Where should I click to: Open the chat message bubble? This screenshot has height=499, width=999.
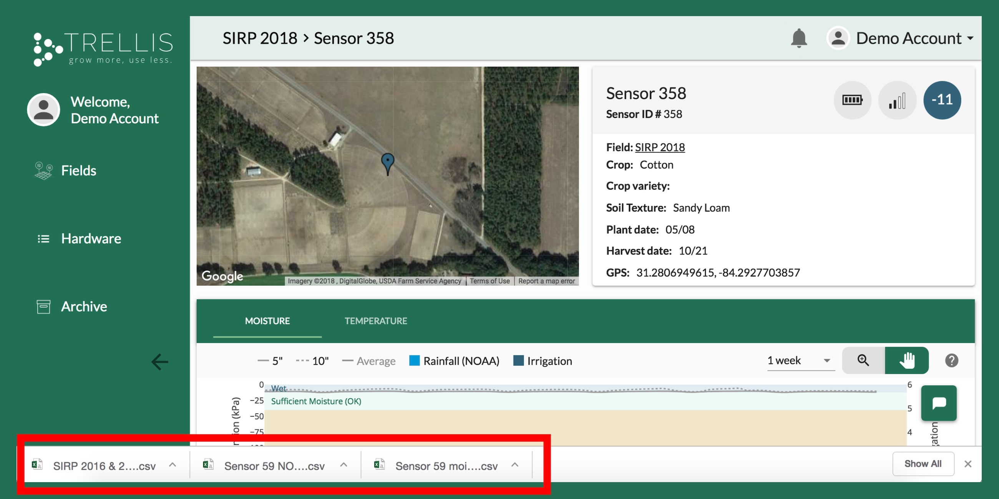[939, 403]
